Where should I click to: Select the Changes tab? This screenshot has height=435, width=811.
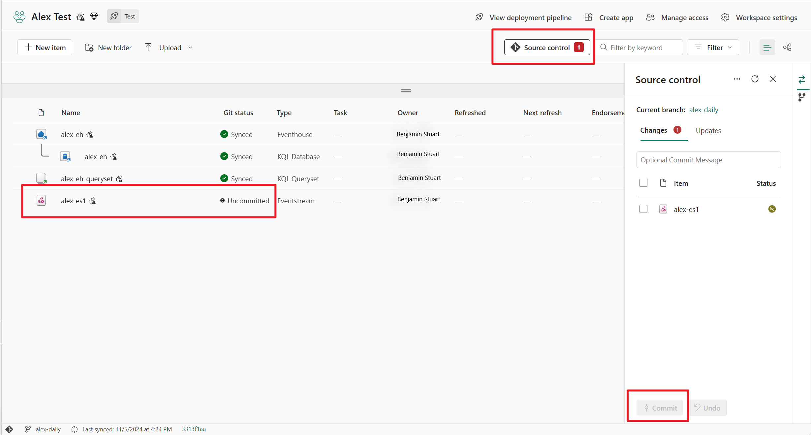pos(653,131)
